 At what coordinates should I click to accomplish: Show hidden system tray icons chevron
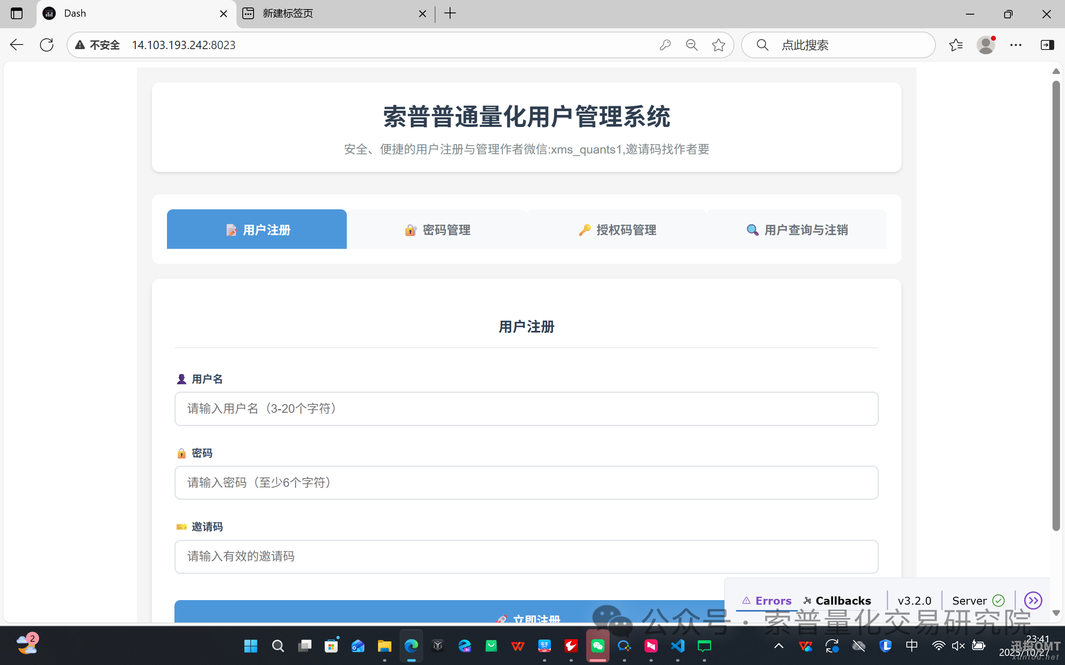click(x=779, y=645)
